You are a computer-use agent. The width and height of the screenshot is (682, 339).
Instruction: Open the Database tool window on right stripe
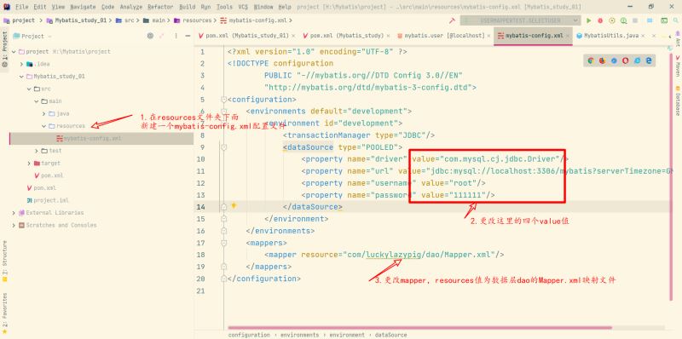[x=678, y=101]
